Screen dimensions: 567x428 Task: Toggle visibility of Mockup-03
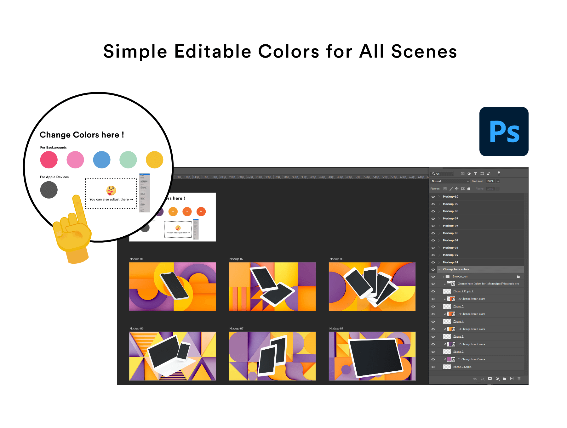click(x=433, y=248)
